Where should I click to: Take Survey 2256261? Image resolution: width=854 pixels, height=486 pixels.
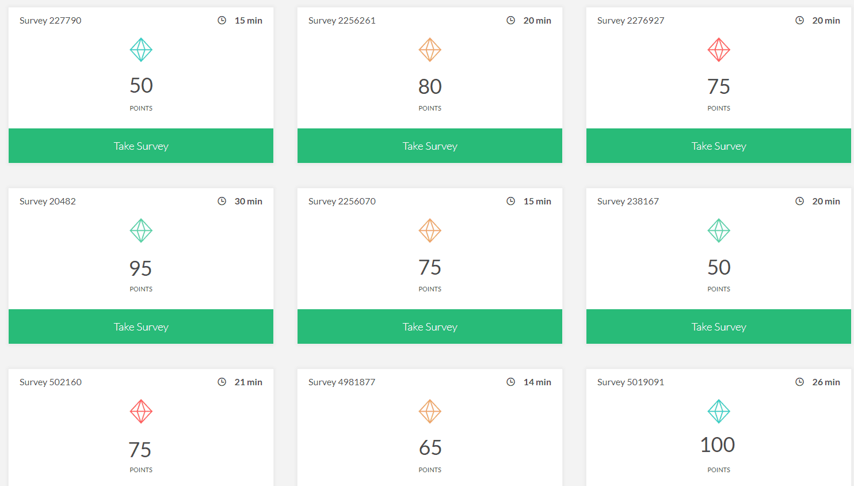430,146
